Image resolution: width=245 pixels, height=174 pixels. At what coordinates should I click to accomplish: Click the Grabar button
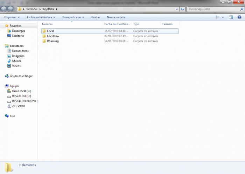96,17
